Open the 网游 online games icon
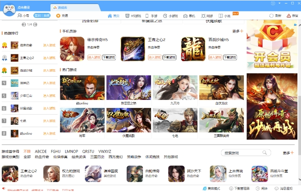Viewport: 301px width, 194px height. 203,16
